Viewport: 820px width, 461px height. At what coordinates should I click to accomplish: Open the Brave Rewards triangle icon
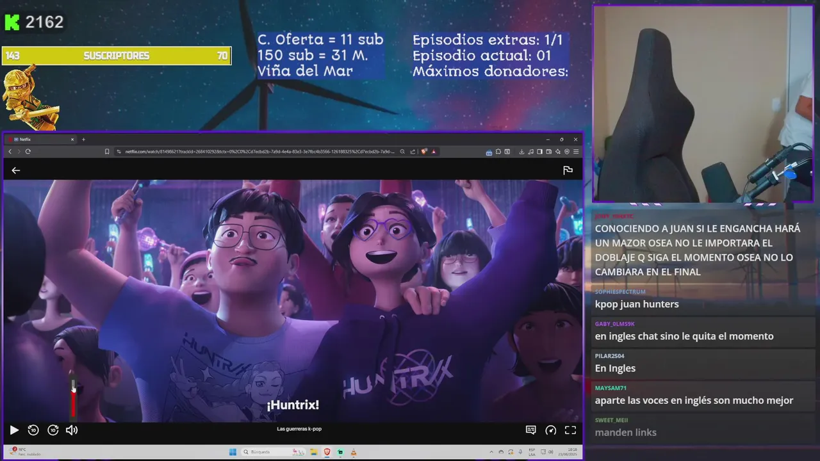click(434, 152)
